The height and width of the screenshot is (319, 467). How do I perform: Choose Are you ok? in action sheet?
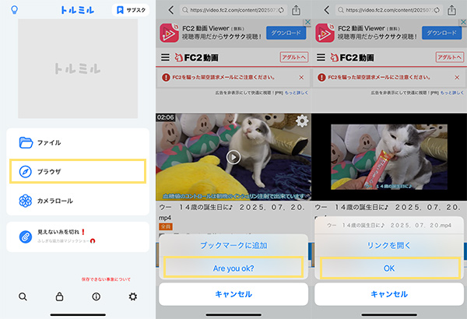(x=233, y=268)
